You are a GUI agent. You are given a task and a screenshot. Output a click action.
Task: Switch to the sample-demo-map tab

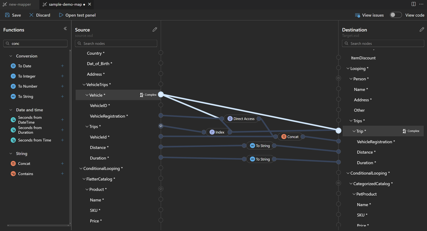[65, 4]
